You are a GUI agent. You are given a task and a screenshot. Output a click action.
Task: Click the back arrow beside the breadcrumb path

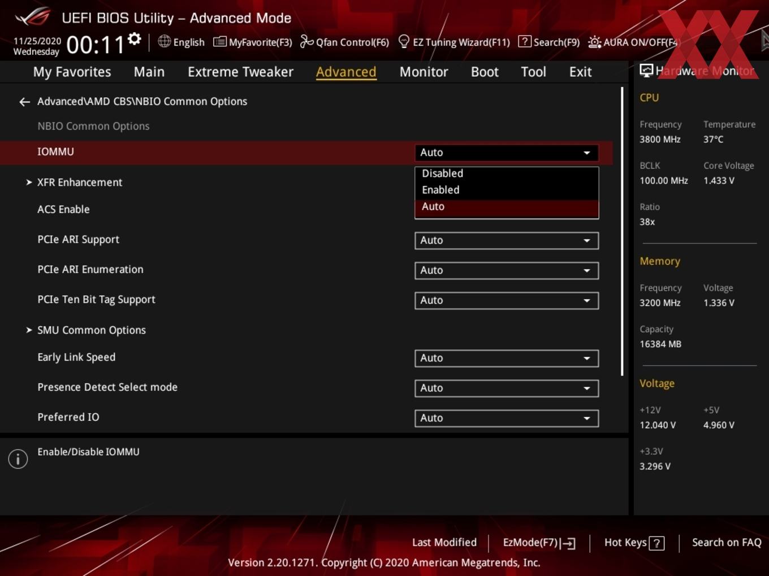24,102
